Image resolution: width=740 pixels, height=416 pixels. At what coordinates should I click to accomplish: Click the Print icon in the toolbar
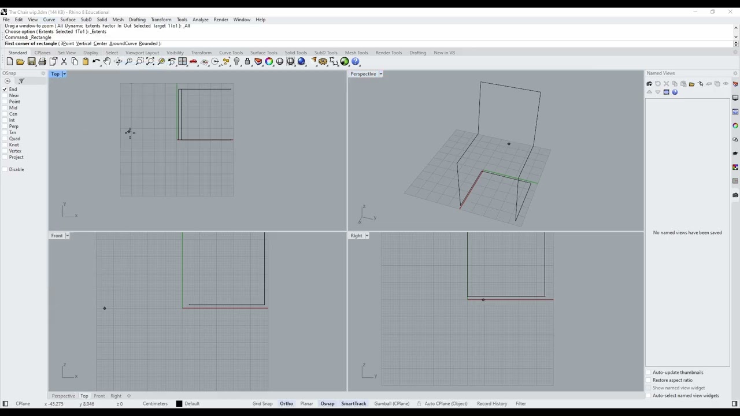click(42, 61)
